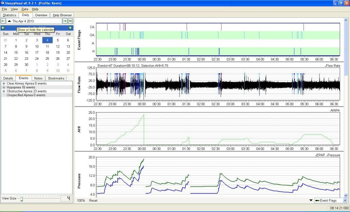Open the black triangle graph menu
The height and width of the screenshot is (212, 350).
[311, 200]
